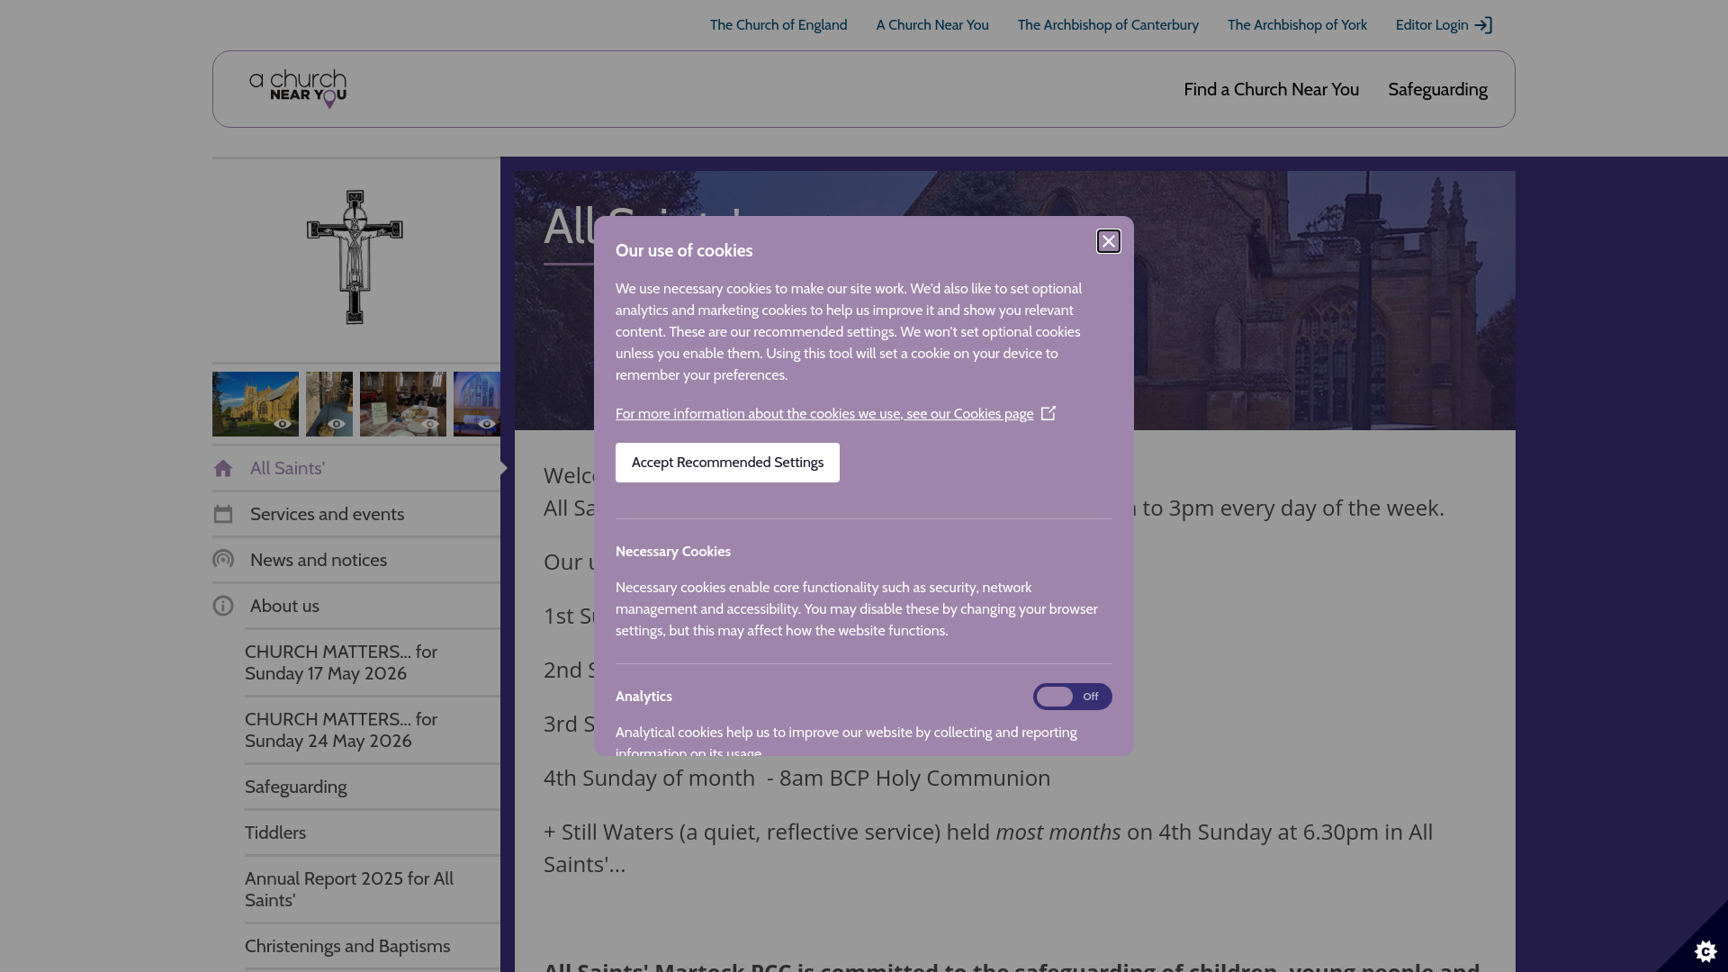Open The Archbishop of York link

[x=1297, y=25]
